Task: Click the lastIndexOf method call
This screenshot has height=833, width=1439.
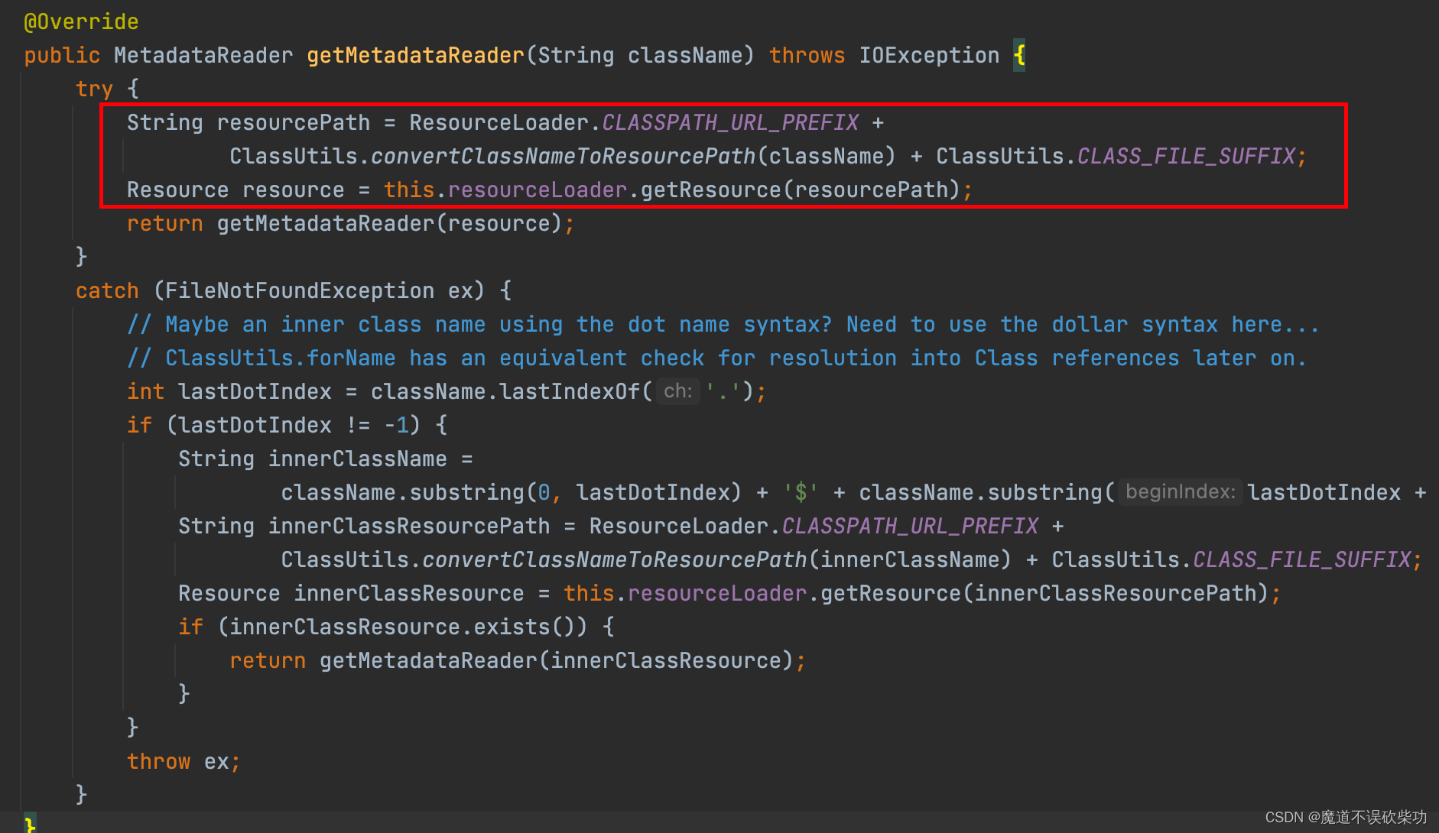Action: (x=570, y=391)
